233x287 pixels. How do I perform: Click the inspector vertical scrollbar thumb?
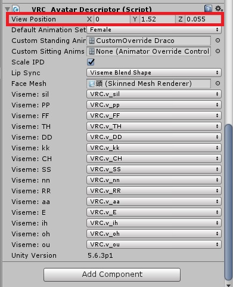pos(228,202)
